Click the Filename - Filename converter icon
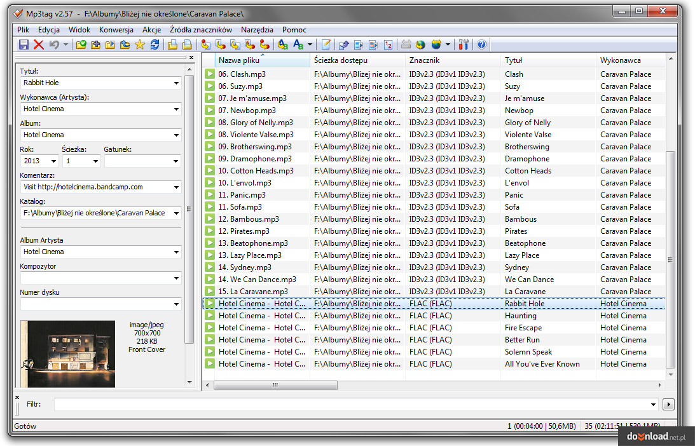This screenshot has height=446, width=695. (x=235, y=44)
